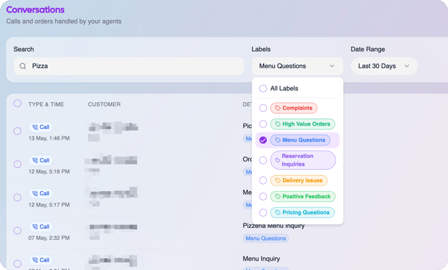
Task: Select the All Labels radio option
Action: point(263,88)
